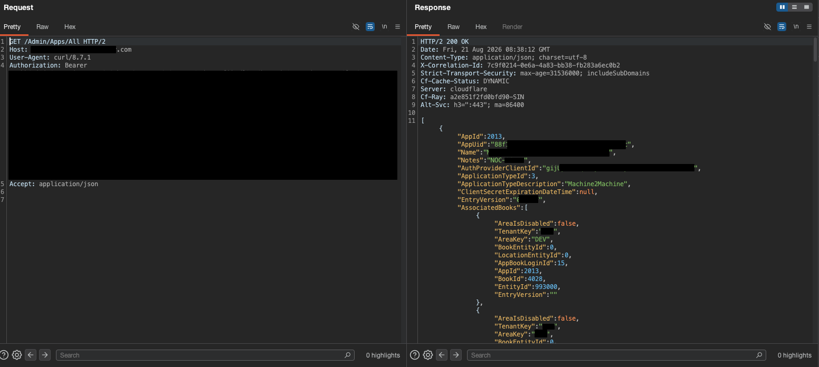Viewport: 819px width, 367px height.
Task: Click Response search input field
Action: coord(616,355)
